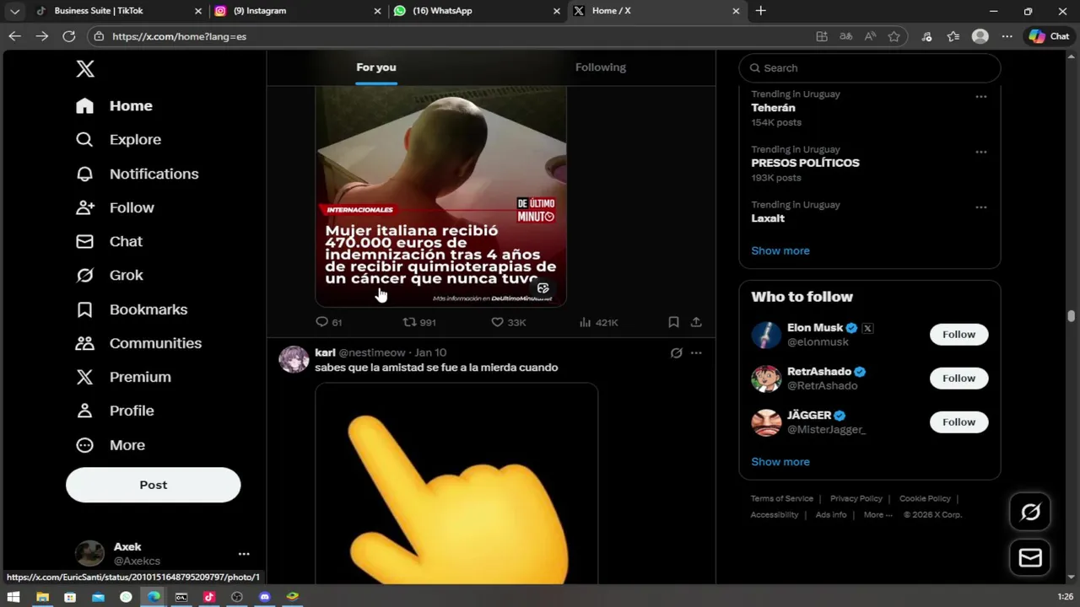Open Axek account menu dots
Screen dimensions: 1080x607
(x=244, y=554)
